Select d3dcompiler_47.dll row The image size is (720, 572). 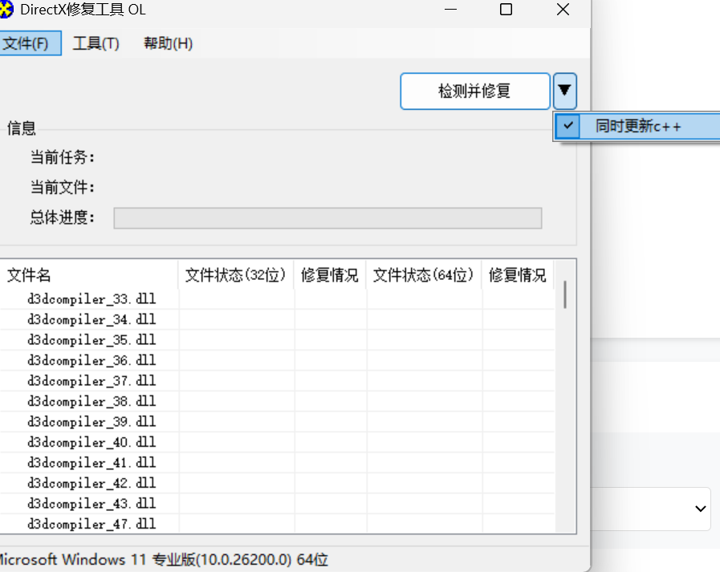pos(92,524)
